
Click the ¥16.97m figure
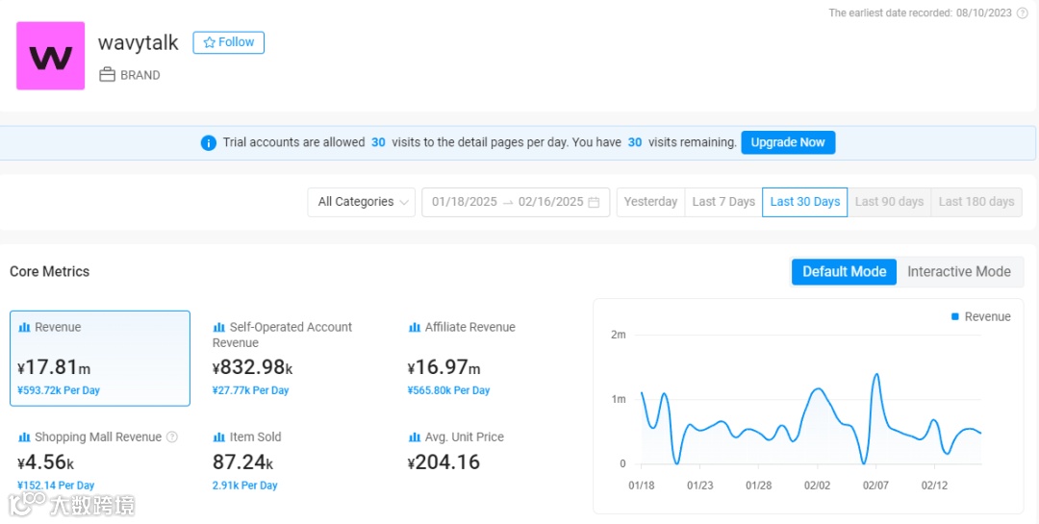click(x=443, y=367)
